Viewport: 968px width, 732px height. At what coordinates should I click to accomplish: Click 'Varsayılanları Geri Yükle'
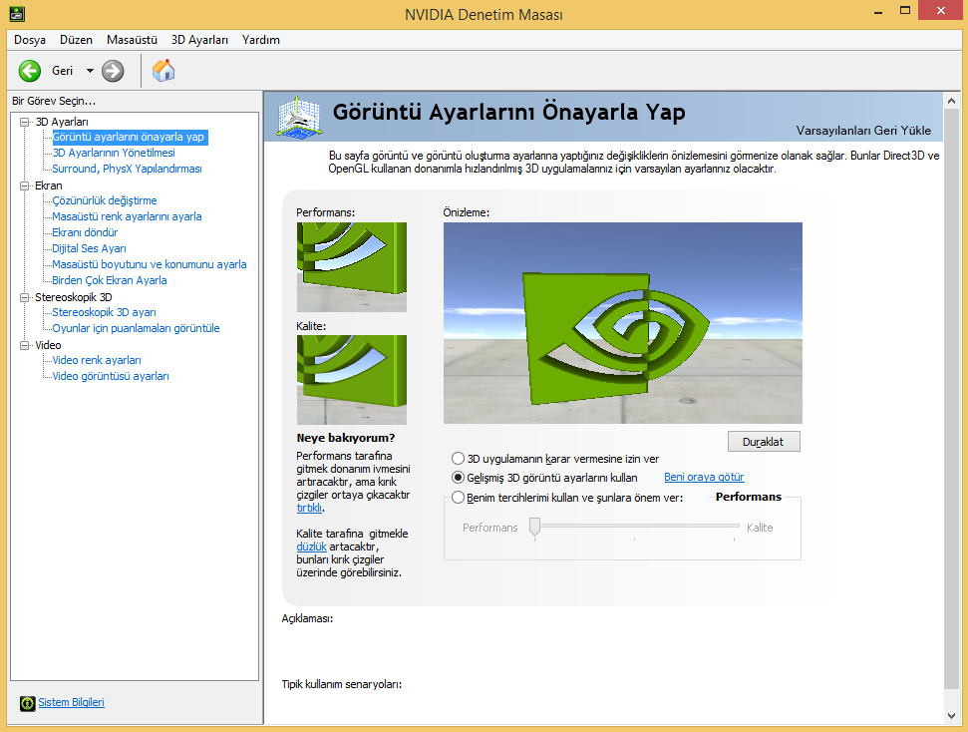tap(863, 131)
